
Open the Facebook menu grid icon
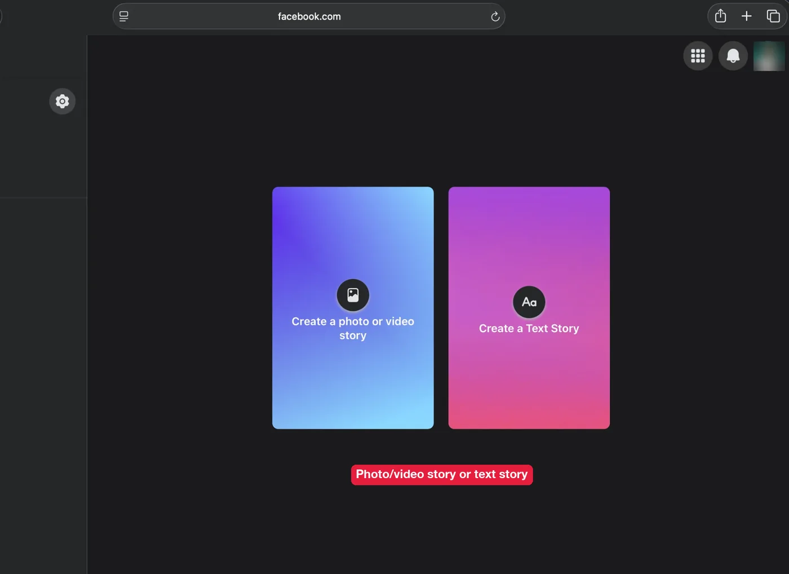(x=698, y=56)
